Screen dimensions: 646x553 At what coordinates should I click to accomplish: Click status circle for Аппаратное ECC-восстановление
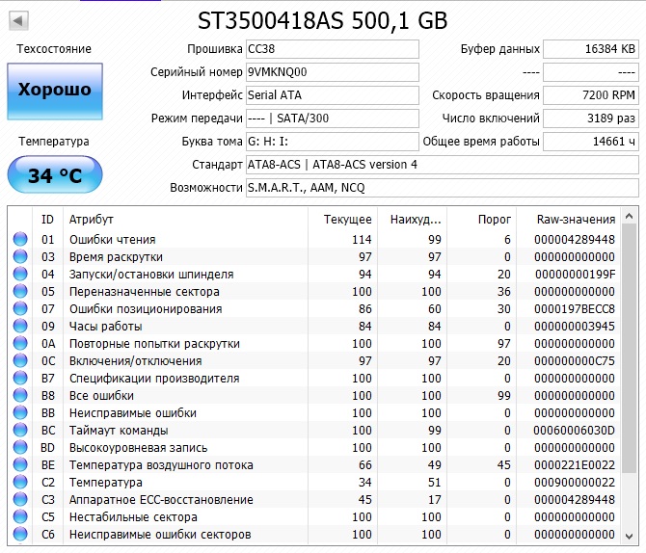(20, 499)
